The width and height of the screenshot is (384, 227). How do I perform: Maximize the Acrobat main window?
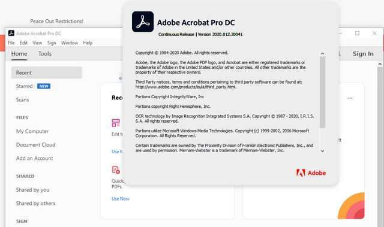pos(358,33)
